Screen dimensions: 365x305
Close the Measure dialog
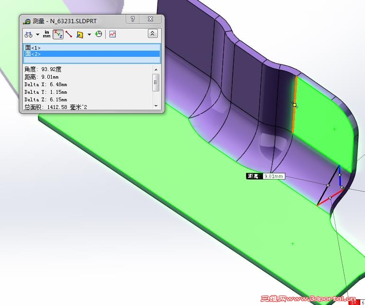(150, 19)
